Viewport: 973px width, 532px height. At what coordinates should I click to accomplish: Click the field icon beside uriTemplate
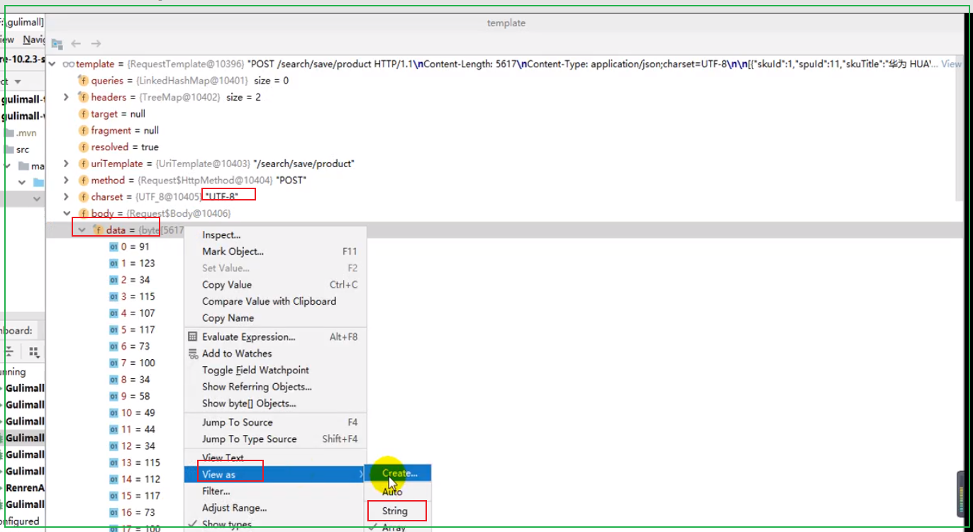(83, 164)
